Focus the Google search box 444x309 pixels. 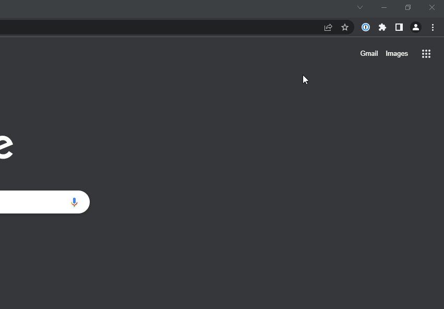tap(31, 202)
